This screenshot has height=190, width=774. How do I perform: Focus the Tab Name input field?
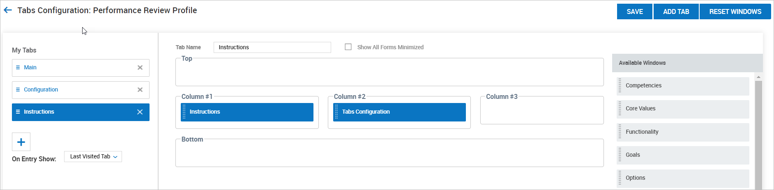pyautogui.click(x=272, y=47)
